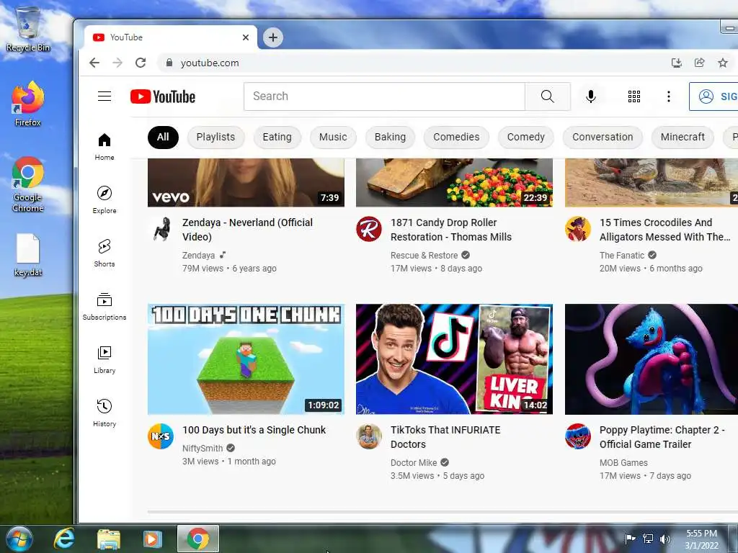Click the Poppy Playtime blue monster thumbnail
This screenshot has height=553, width=738.
[x=652, y=359]
